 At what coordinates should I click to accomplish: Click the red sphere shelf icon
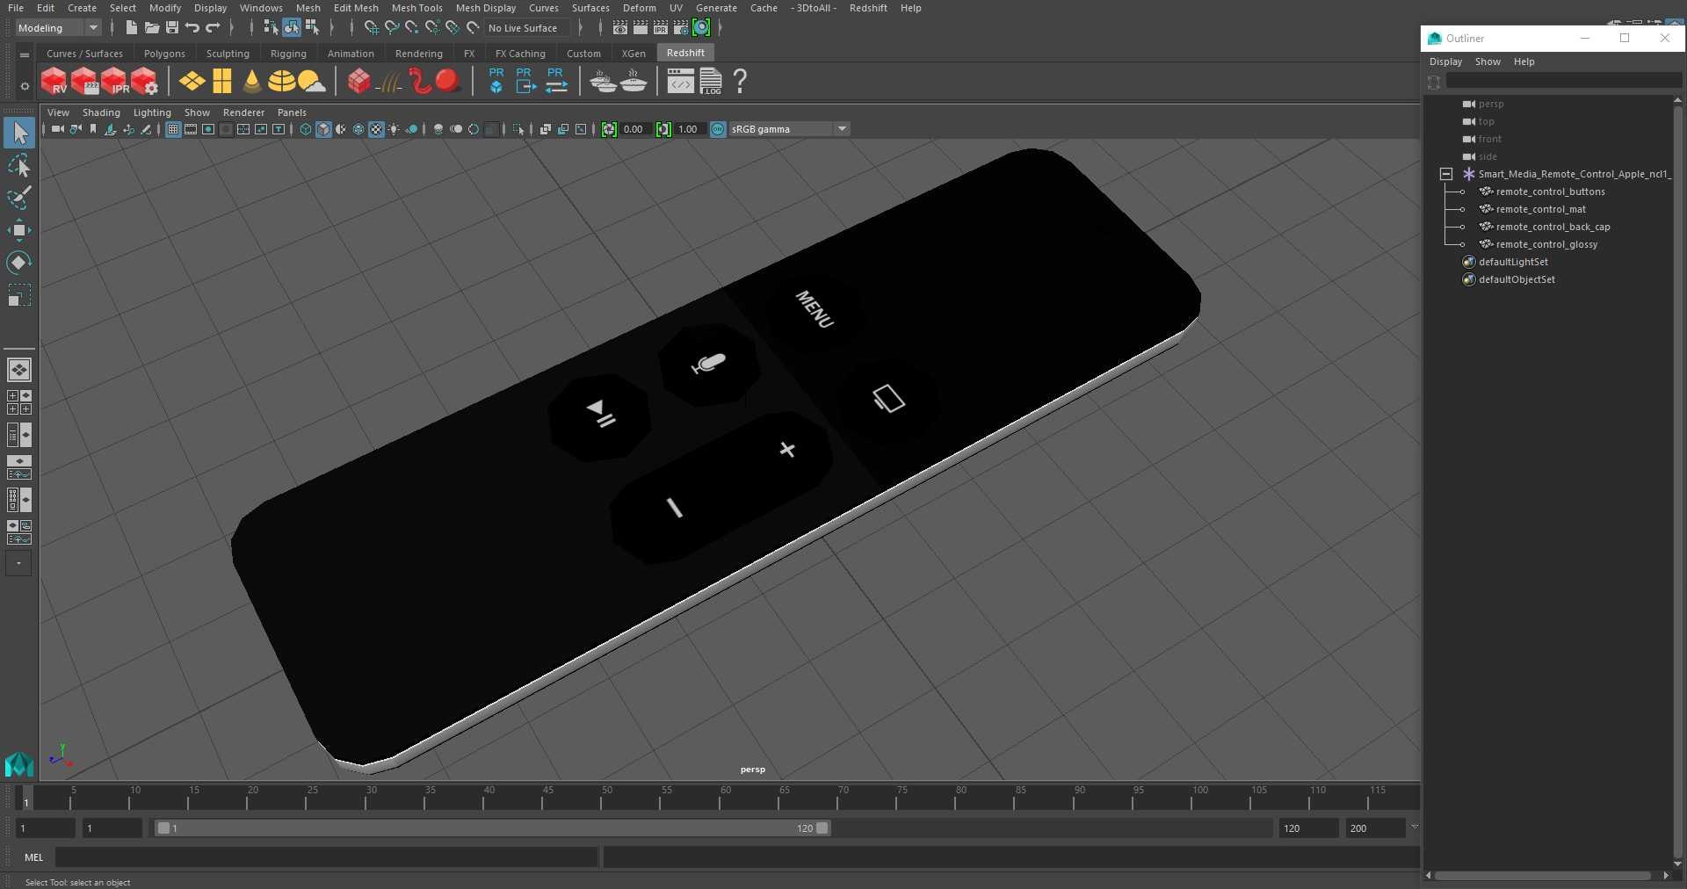[447, 81]
